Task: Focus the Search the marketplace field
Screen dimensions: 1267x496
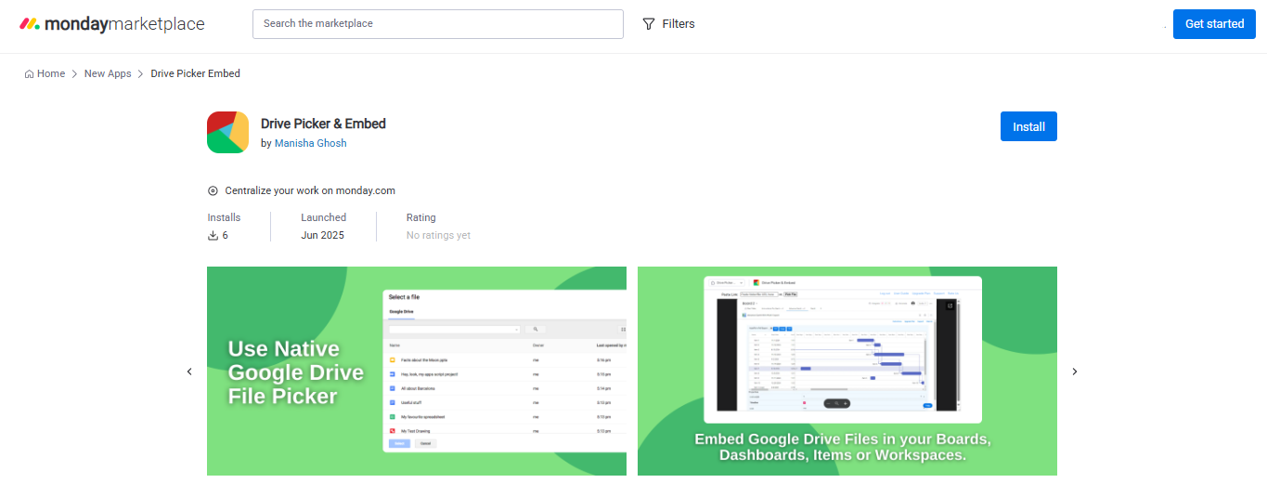Action: [437, 24]
